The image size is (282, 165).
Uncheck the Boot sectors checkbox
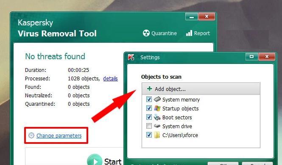click(x=149, y=117)
